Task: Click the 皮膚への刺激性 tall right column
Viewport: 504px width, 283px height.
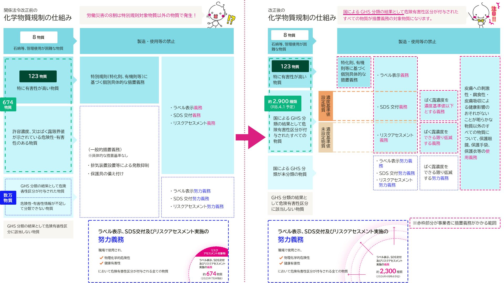Action: pyautogui.click(x=480, y=123)
